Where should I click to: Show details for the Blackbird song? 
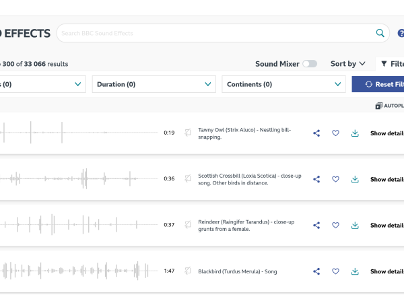click(386, 272)
